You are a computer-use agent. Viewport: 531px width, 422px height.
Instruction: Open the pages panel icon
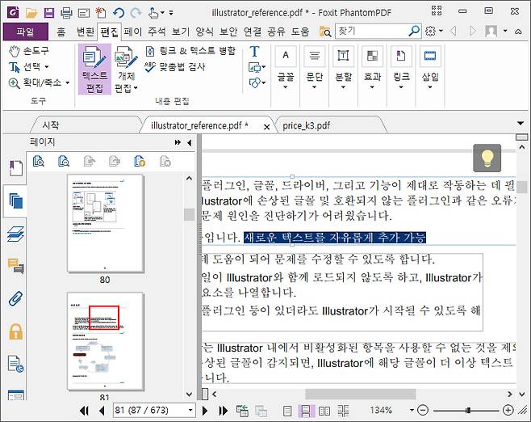tap(15, 200)
